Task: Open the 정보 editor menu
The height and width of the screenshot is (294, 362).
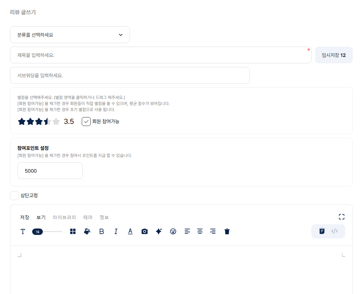Action: tap(104, 217)
